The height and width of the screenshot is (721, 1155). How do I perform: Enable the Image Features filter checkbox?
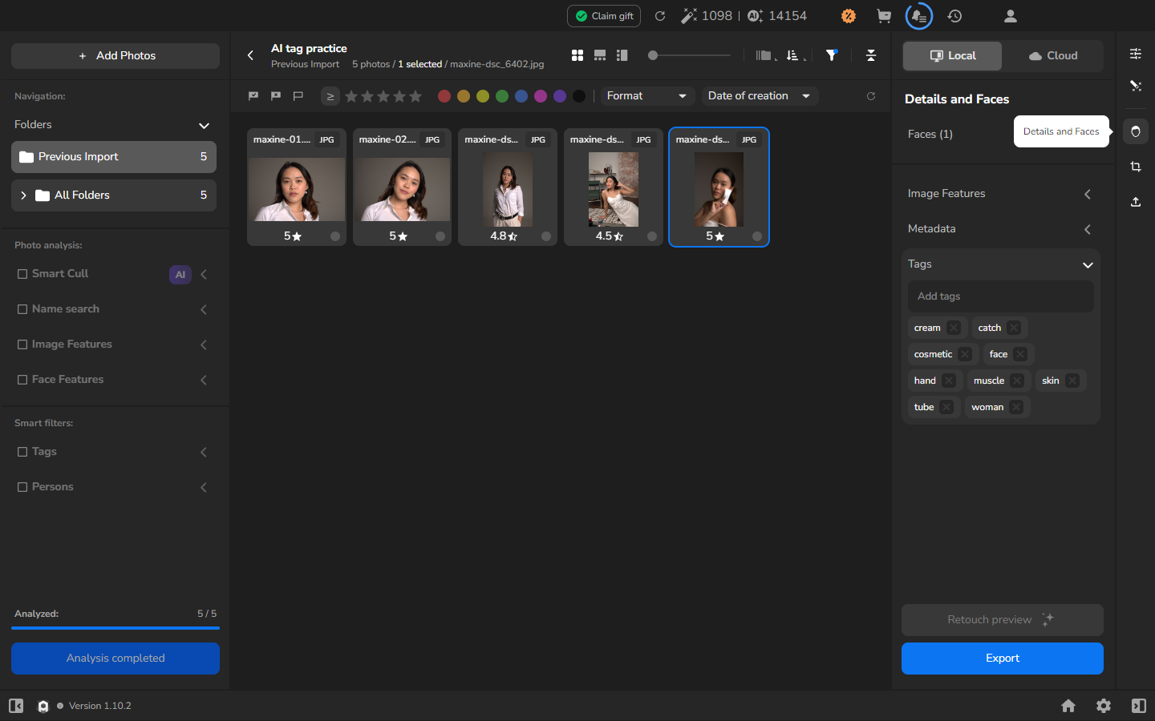[x=22, y=344]
